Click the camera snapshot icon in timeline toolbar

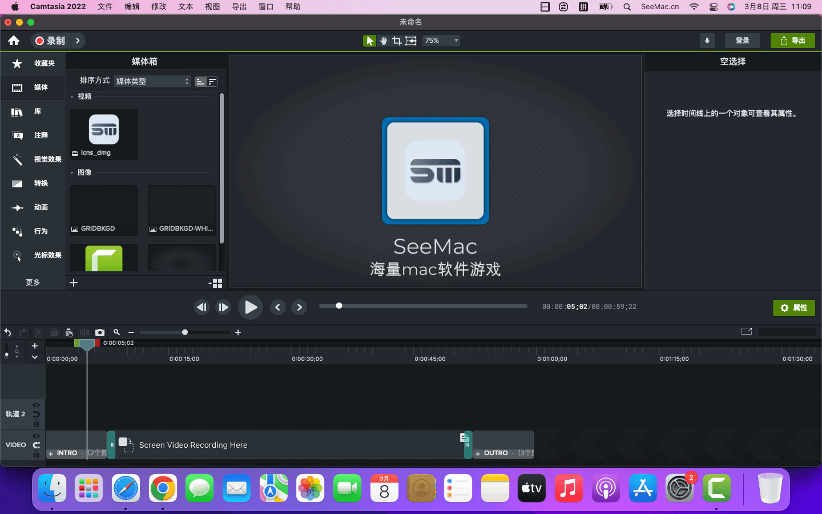point(100,332)
